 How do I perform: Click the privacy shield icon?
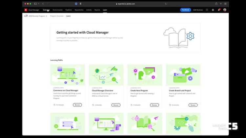(81, 4)
